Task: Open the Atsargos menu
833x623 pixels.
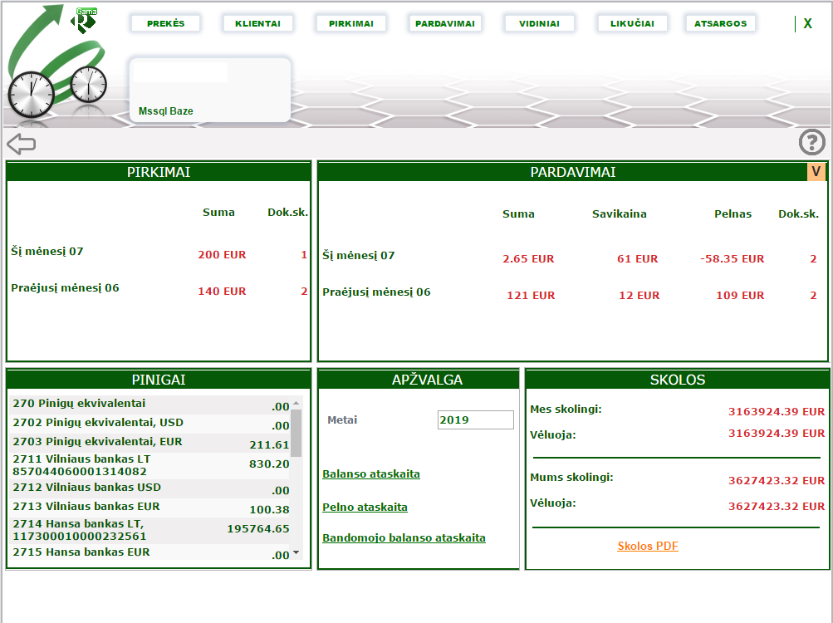Action: [x=720, y=23]
